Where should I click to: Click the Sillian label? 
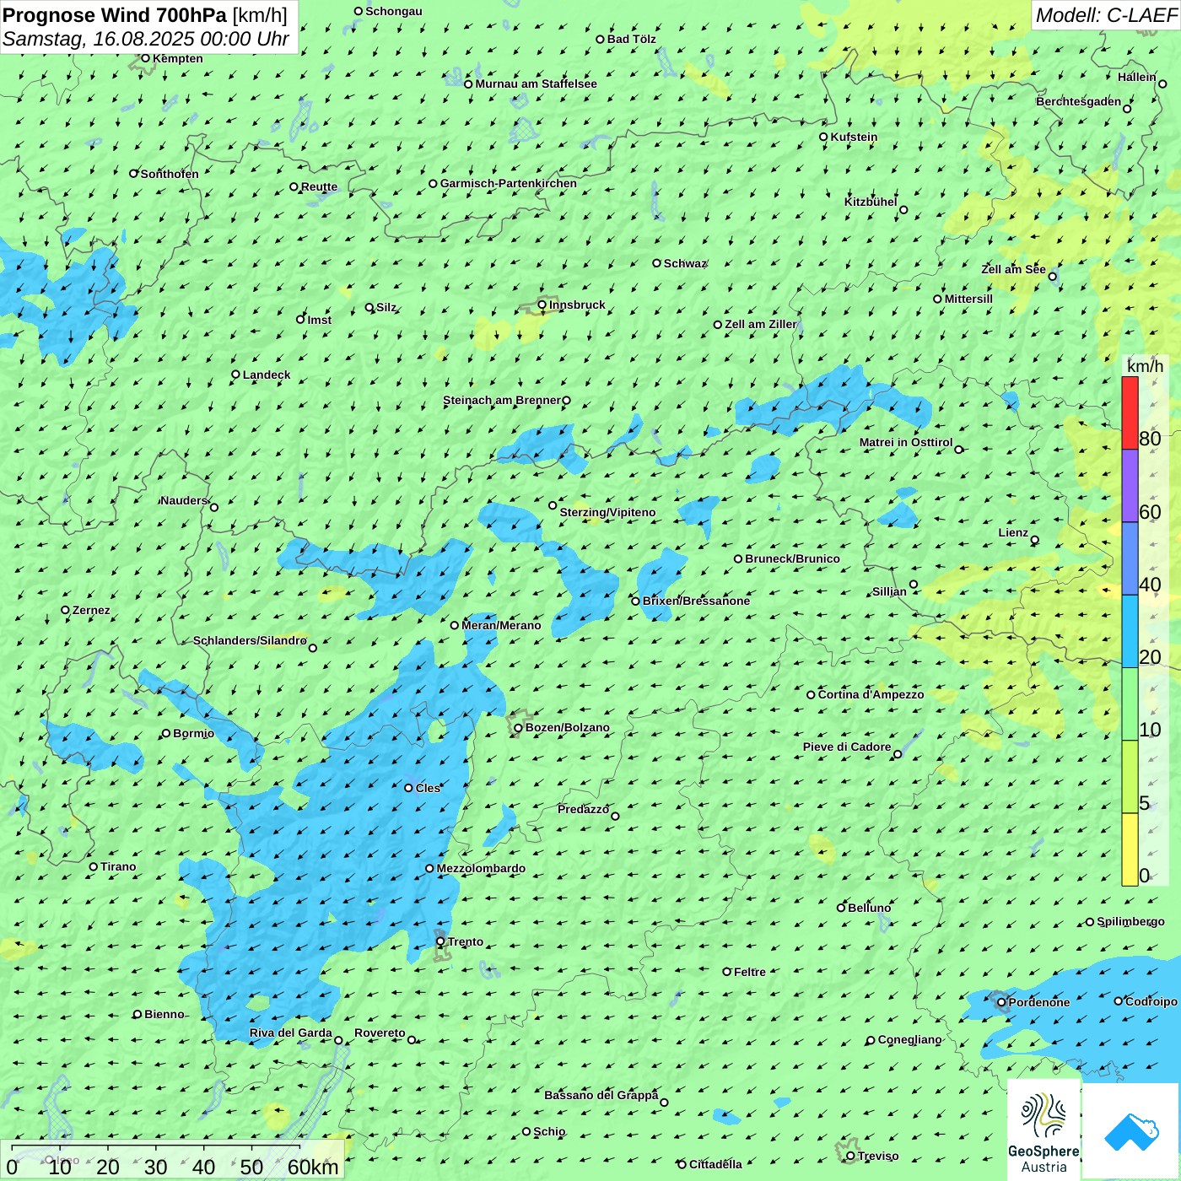coord(889,591)
